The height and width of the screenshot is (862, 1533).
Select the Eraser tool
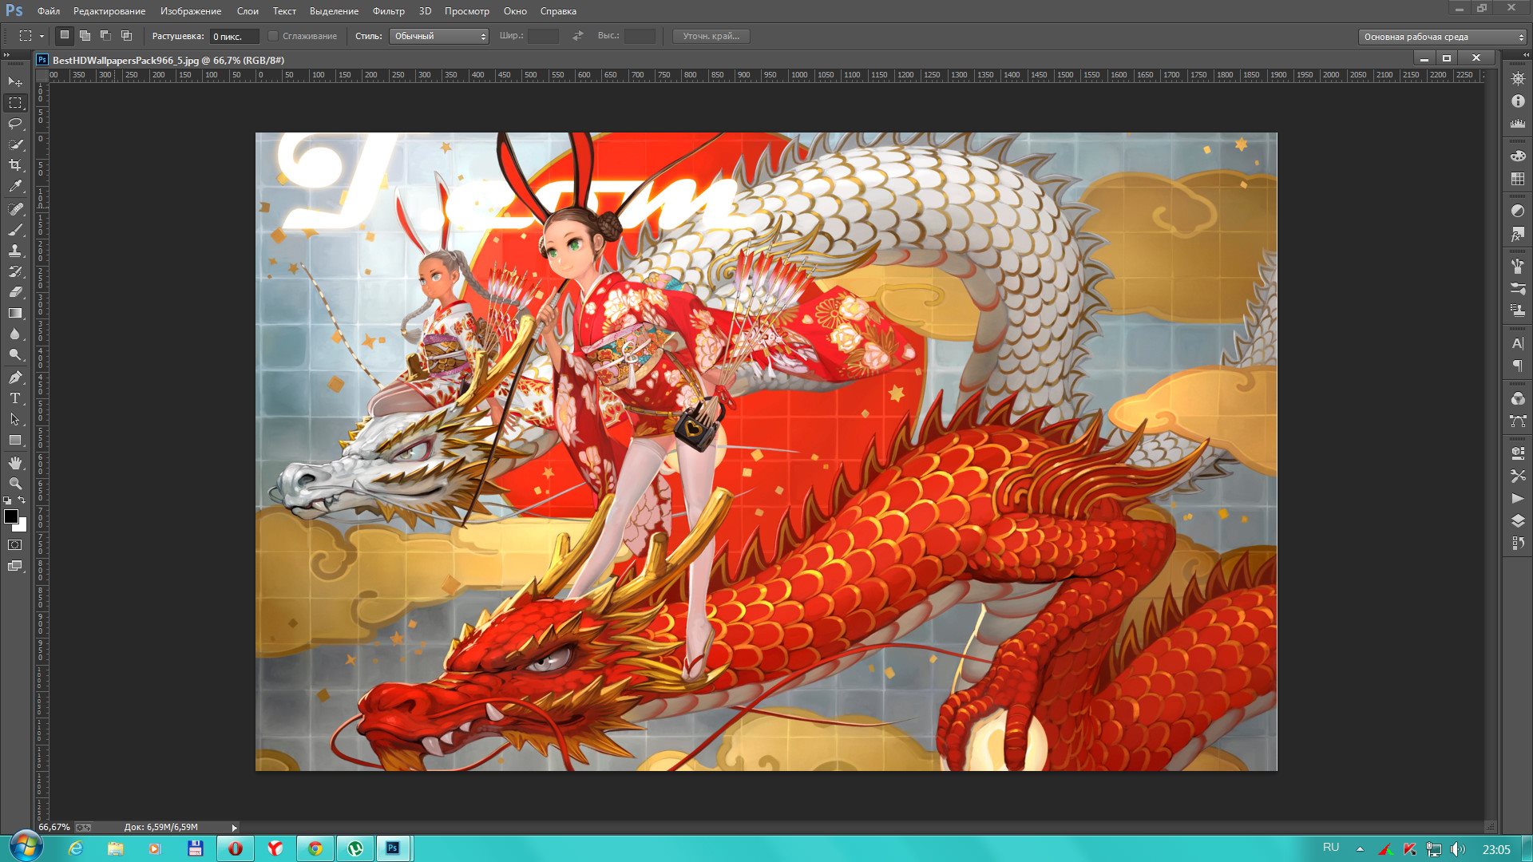[15, 292]
